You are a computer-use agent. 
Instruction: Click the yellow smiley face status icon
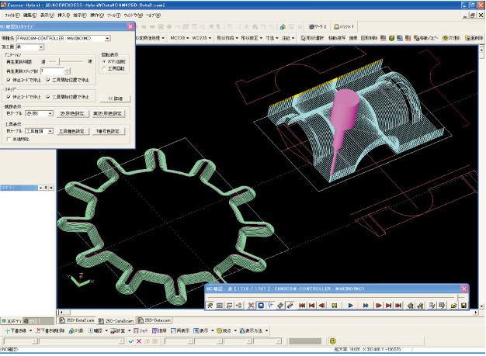point(333,340)
